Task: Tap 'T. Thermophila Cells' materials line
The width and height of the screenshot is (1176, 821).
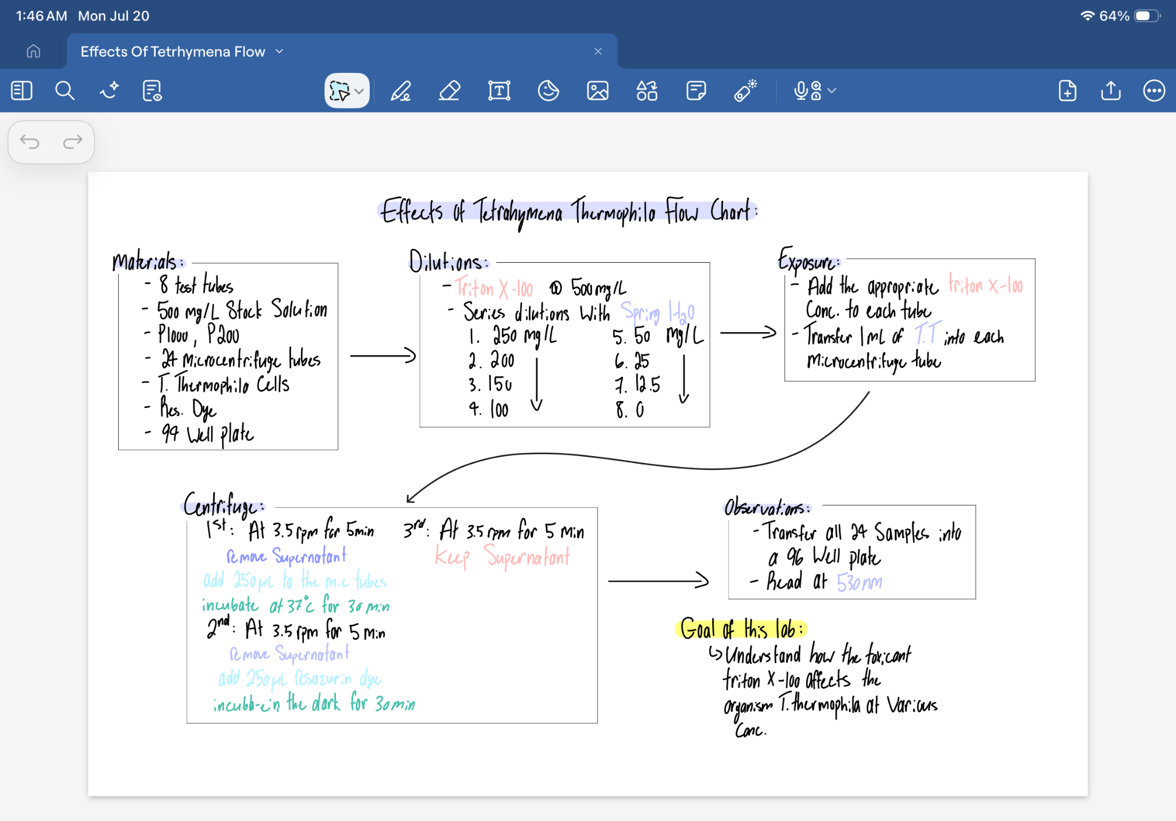Action: point(224,384)
